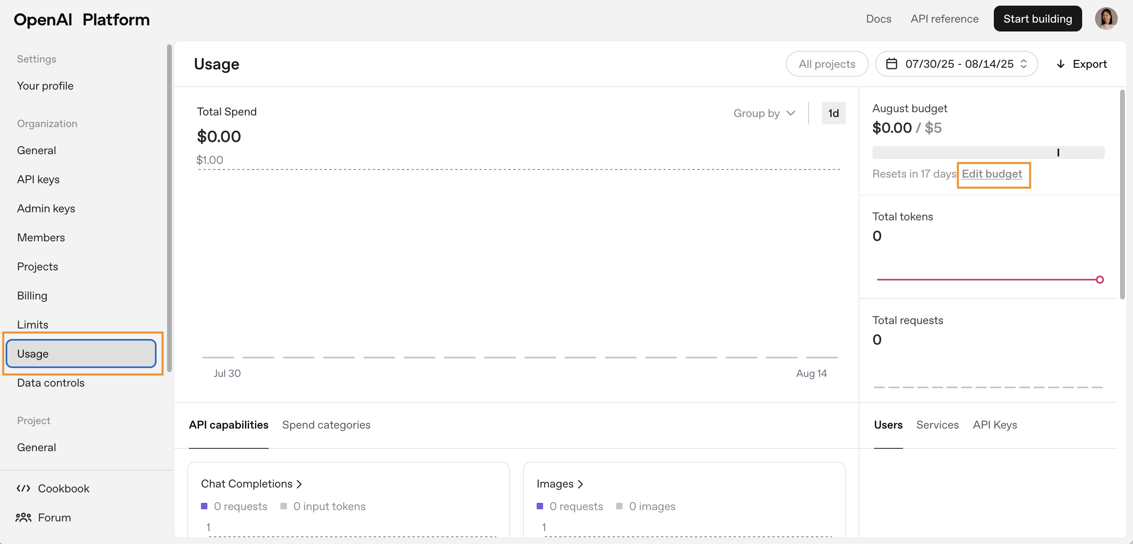Open Billing in the sidebar
Viewport: 1133px width, 544px height.
[32, 295]
